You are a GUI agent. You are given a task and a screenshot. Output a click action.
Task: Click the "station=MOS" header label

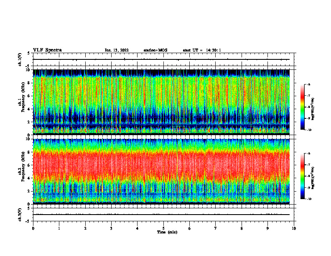(x=155, y=50)
